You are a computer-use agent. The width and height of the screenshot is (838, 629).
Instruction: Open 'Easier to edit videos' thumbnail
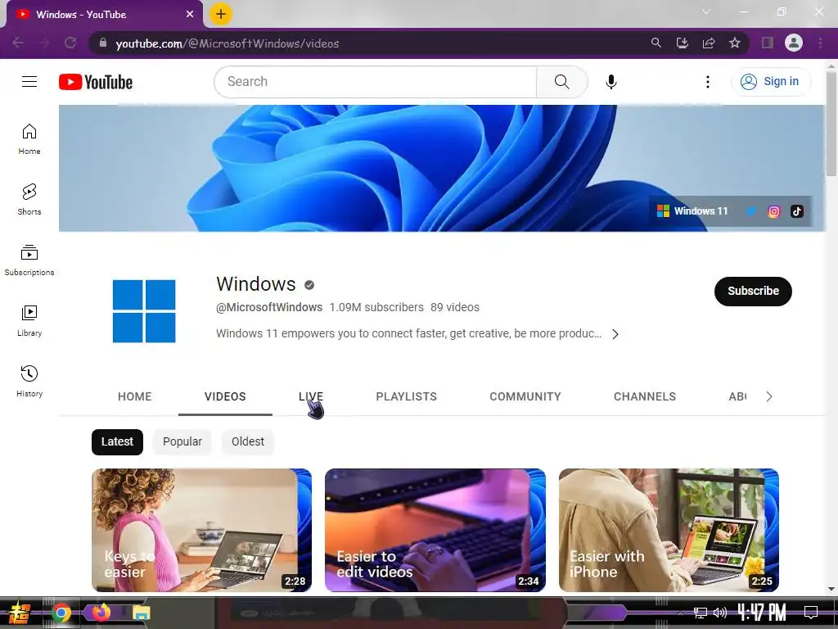(435, 530)
